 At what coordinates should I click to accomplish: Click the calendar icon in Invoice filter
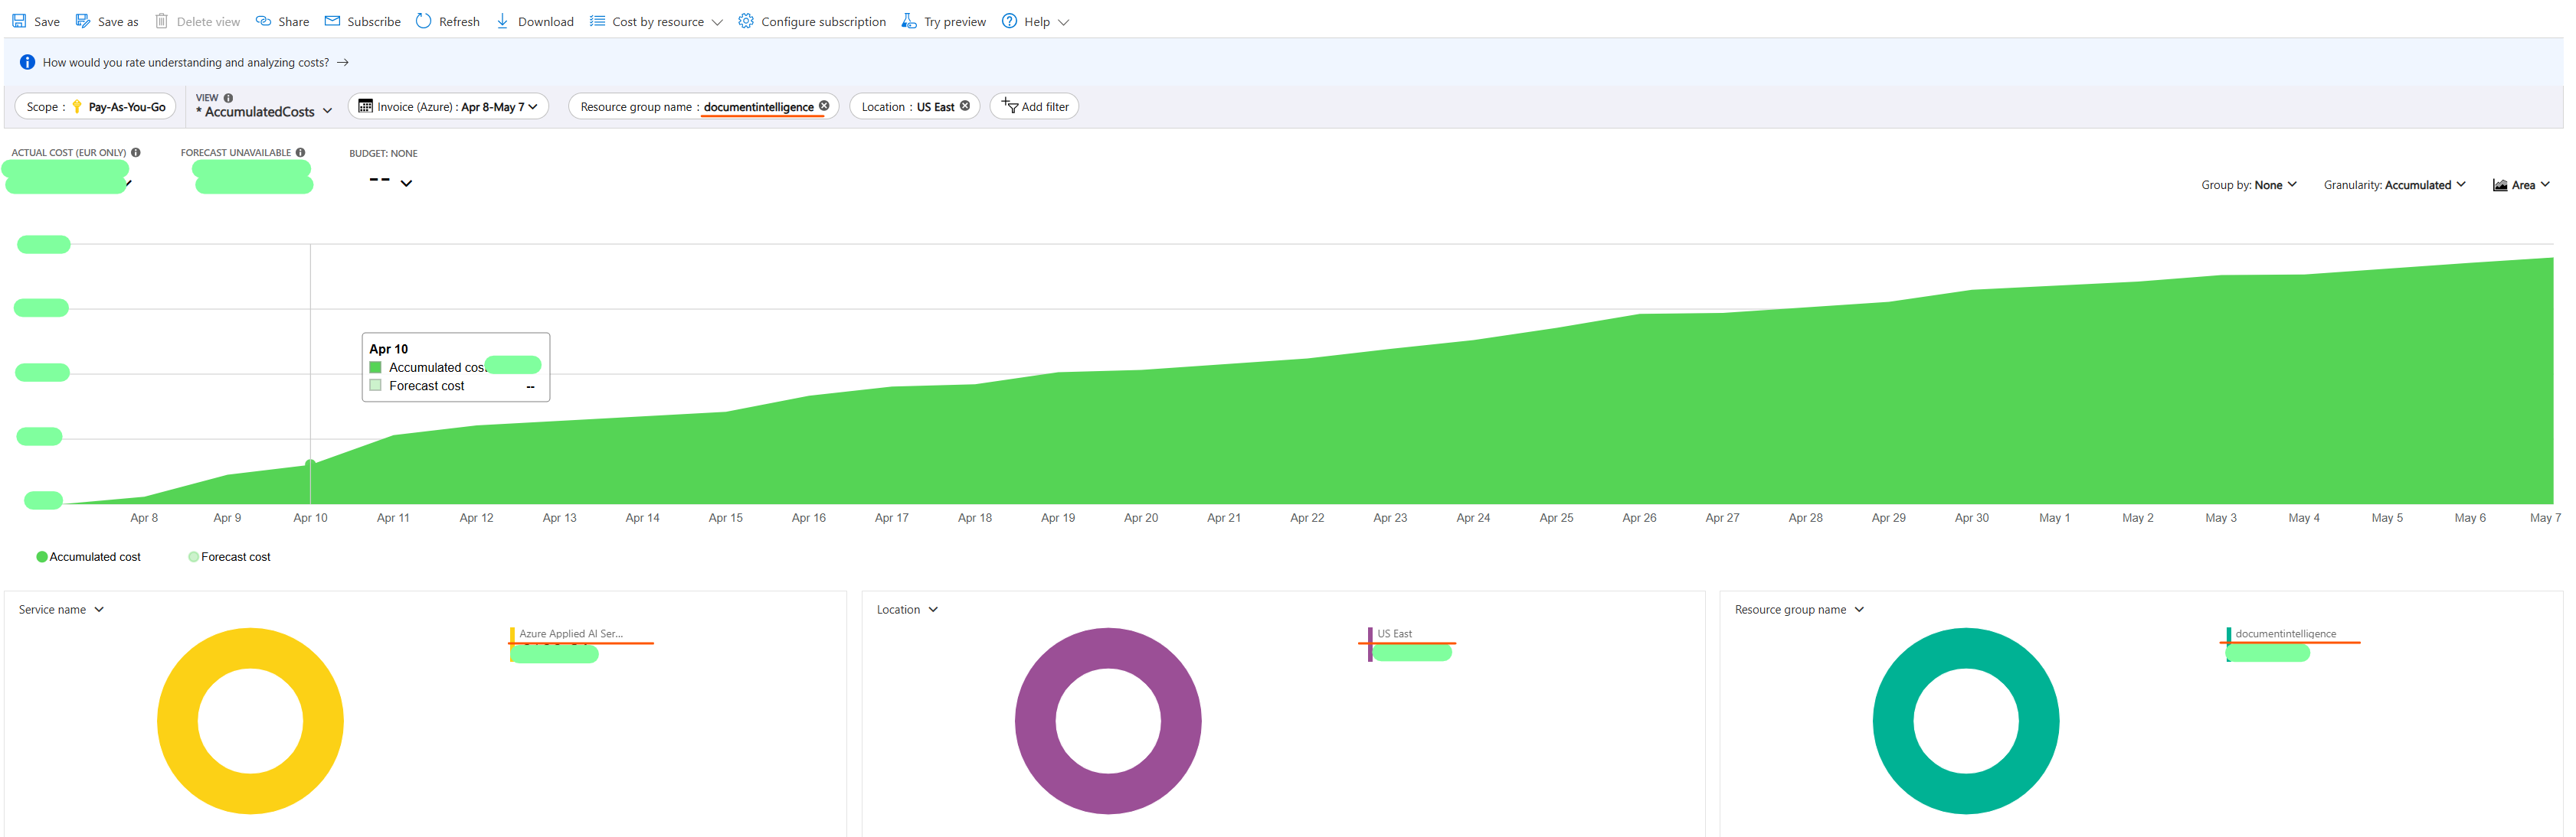365,106
